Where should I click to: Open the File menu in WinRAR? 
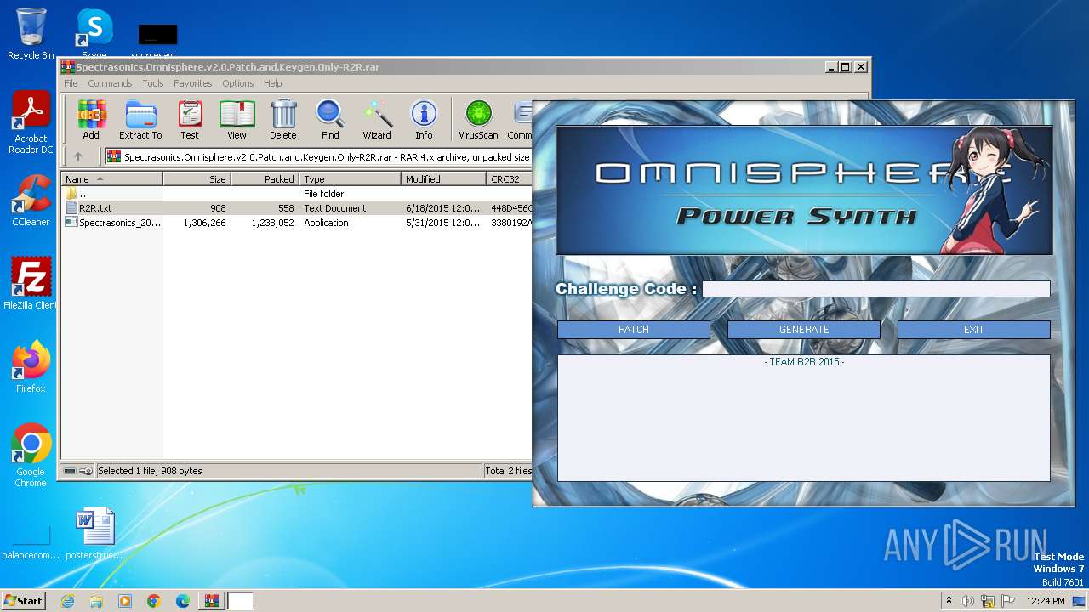pyautogui.click(x=71, y=83)
